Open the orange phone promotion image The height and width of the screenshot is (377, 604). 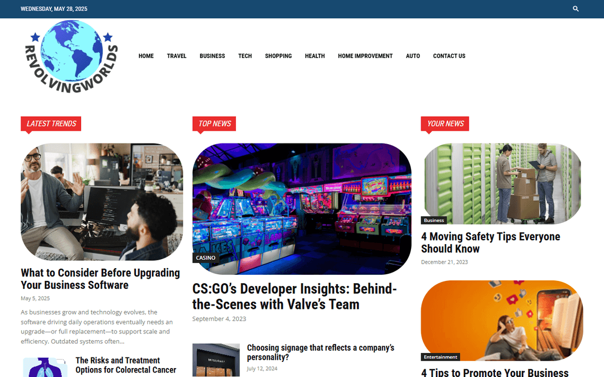coord(502,321)
